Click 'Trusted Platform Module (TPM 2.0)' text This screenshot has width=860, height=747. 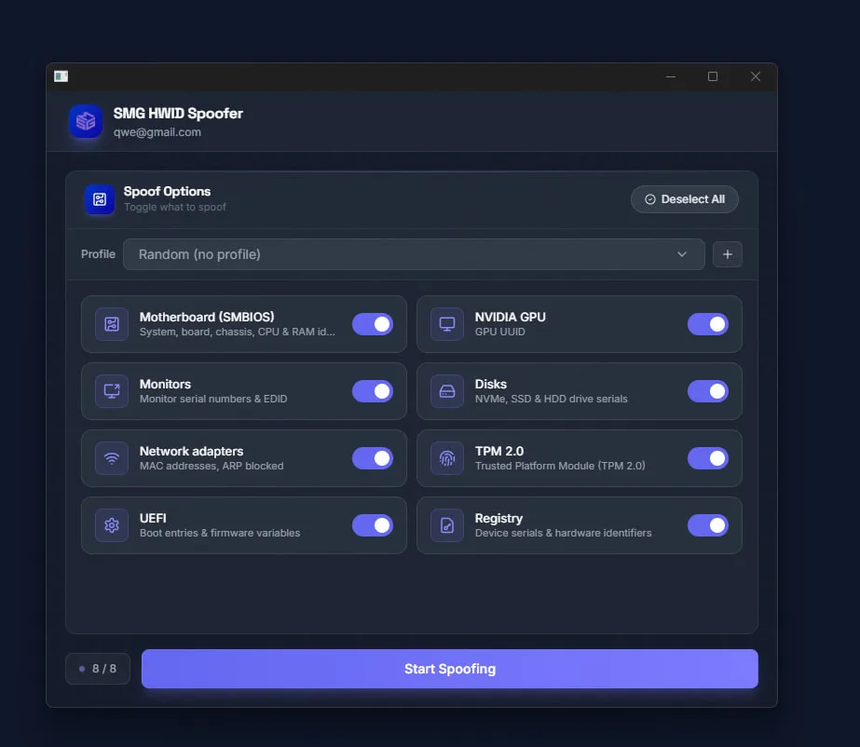tap(560, 466)
